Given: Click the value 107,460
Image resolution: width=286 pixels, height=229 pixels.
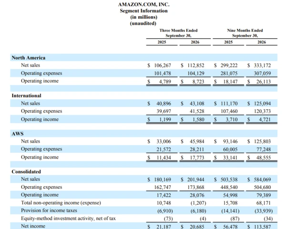Looking at the screenshot, I should pyautogui.click(x=229, y=111).
